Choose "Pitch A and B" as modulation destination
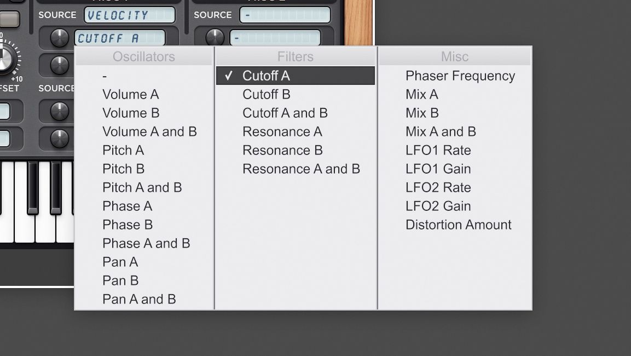This screenshot has height=356, width=631. pyautogui.click(x=142, y=187)
